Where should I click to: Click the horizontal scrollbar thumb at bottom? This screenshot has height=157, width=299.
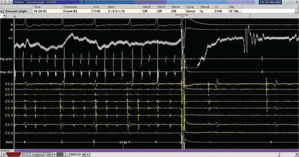tap(60, 155)
